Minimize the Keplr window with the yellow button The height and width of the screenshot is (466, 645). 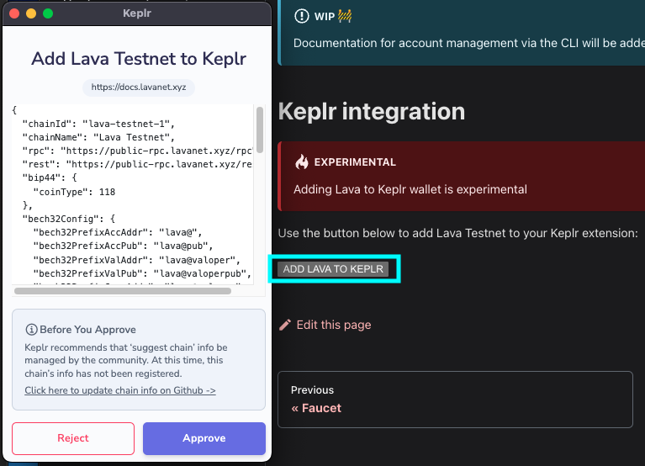(31, 13)
